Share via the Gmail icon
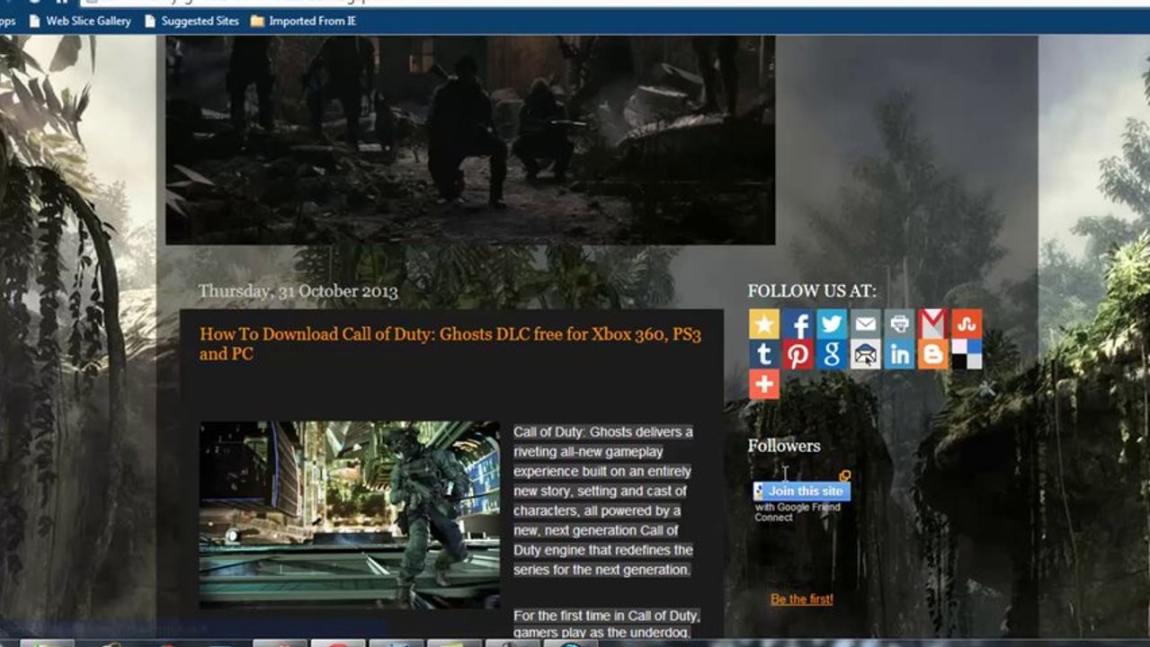 tap(932, 323)
